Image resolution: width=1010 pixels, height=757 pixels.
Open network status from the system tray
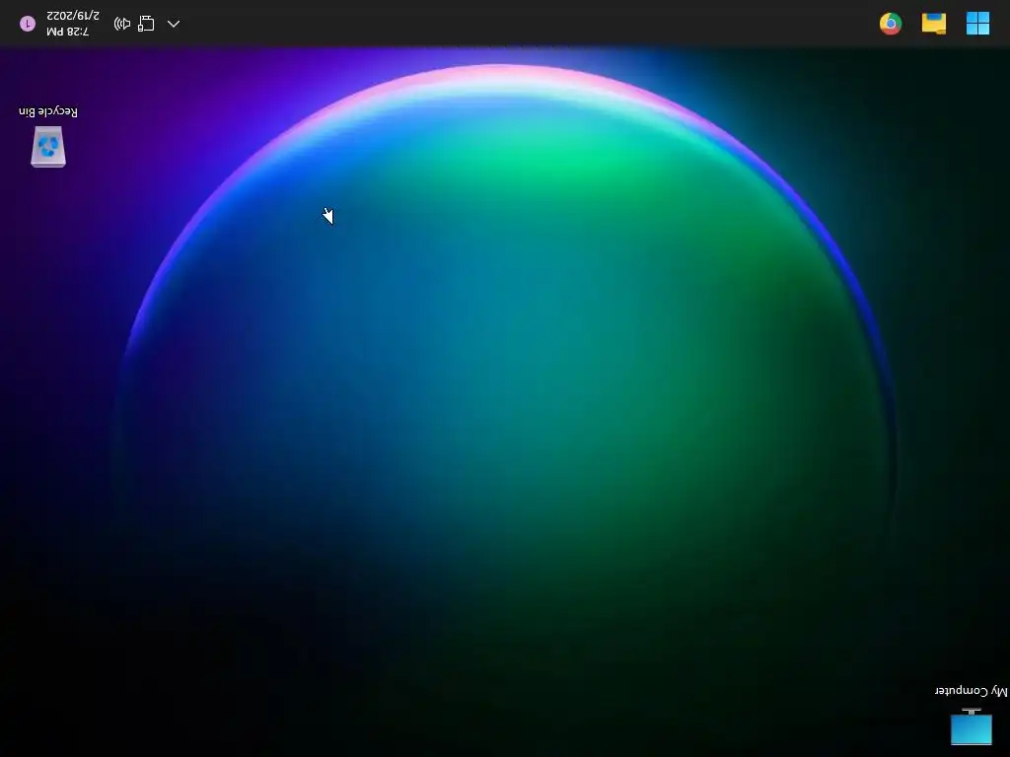(x=146, y=24)
